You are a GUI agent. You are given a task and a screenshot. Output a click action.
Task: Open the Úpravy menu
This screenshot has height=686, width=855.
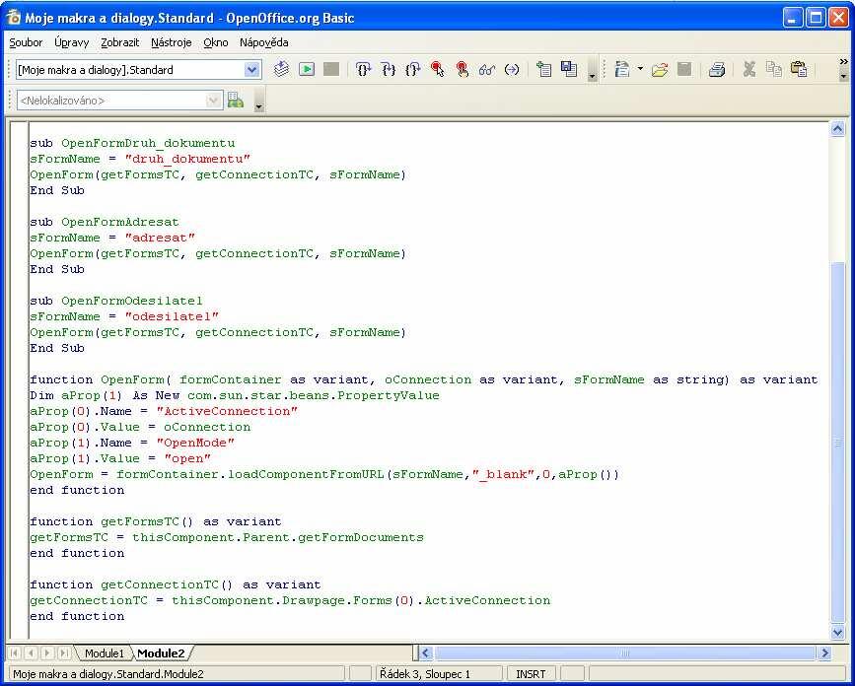pos(71,42)
